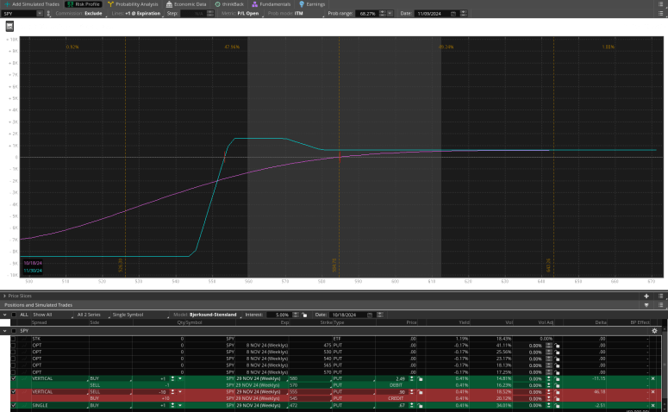Screen dimensions: 668x412
Task: Collapse the Positions and Simulated Trades panel
Action: (x=646, y=305)
